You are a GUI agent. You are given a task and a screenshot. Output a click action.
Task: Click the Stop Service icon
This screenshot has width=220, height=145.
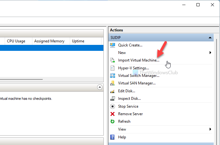[113, 106]
